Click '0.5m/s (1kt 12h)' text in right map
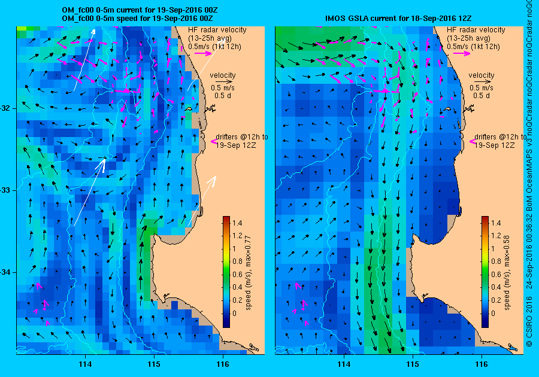The image size is (539, 377). (x=473, y=47)
